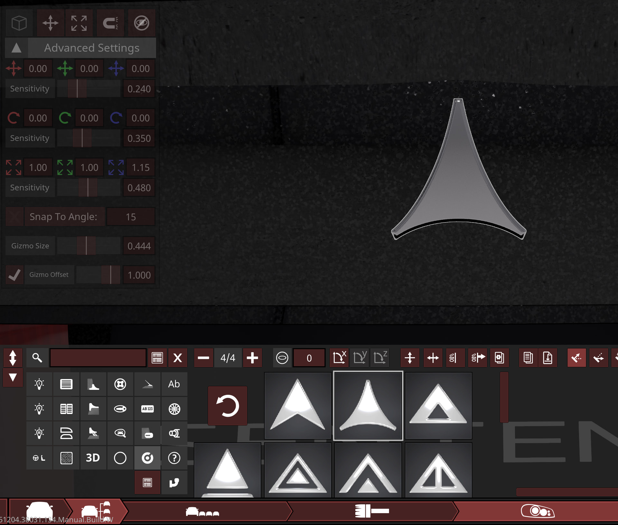Screen dimensions: 618x525
Task: Click the circular undo reset button
Action: click(x=227, y=406)
